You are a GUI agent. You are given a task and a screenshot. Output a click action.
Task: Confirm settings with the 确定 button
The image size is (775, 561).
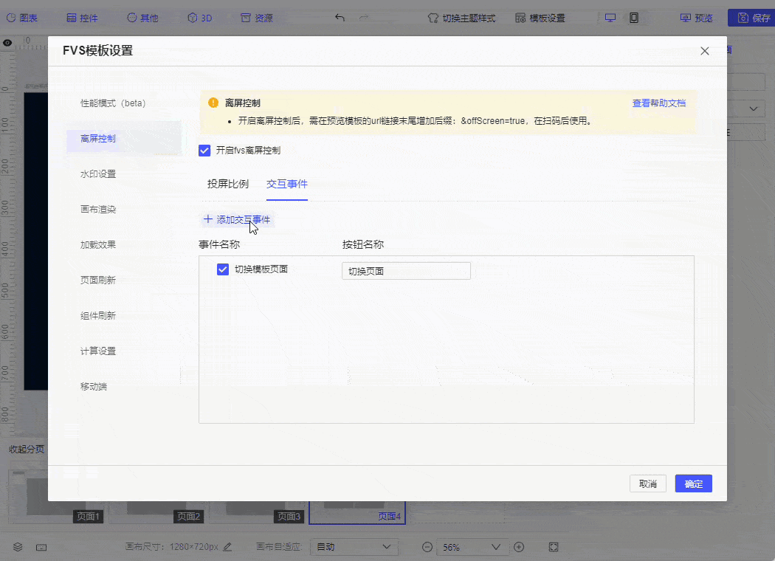coord(692,483)
